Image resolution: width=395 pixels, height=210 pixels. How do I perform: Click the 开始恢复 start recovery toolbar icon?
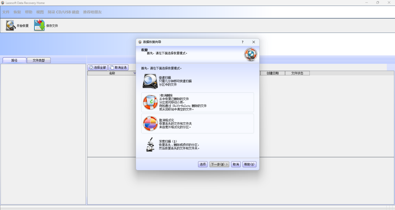click(11, 25)
